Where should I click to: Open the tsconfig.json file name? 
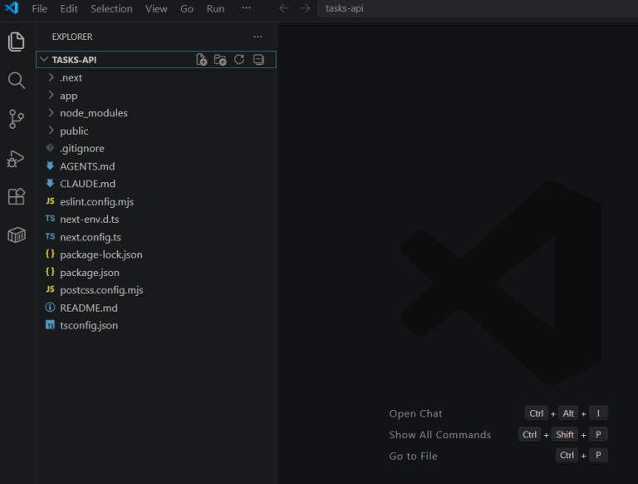point(89,325)
